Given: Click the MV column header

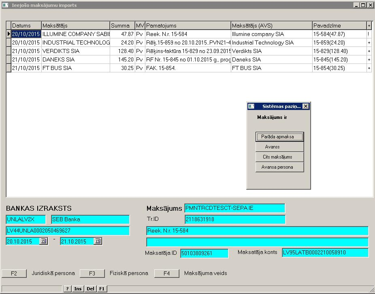Looking at the screenshot, I should [140, 25].
